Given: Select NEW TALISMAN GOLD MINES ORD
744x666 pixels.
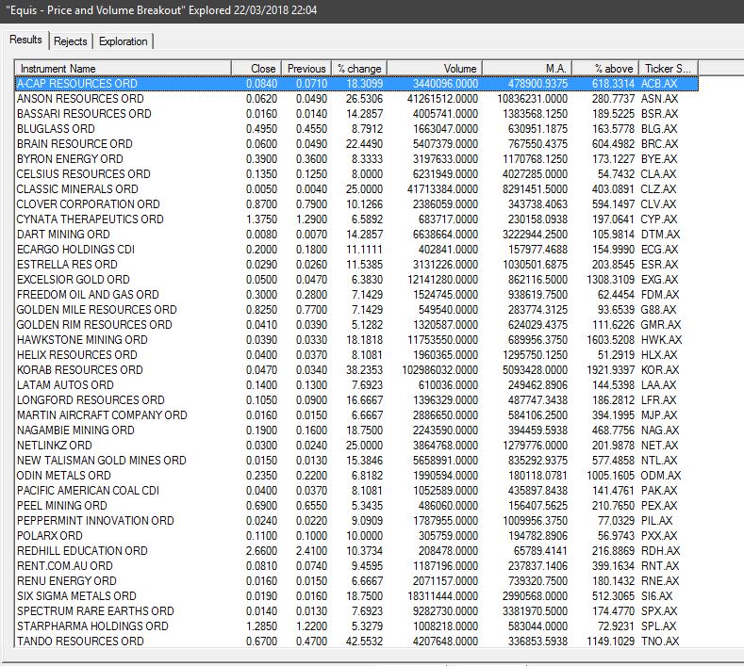Looking at the screenshot, I should [356, 461].
